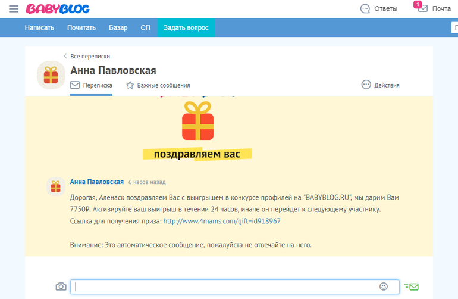Open the 4mams.com gift link
Image resolution: width=458 pixels, height=299 pixels.
[221, 221]
